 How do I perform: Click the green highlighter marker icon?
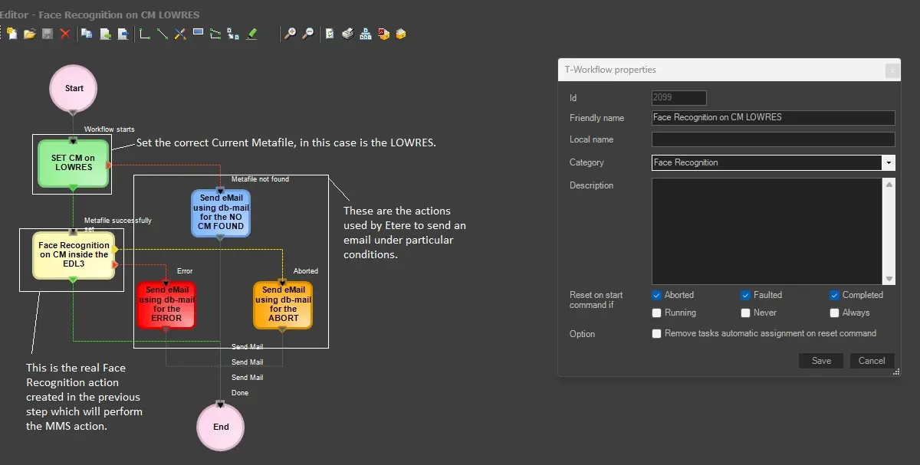(251, 34)
